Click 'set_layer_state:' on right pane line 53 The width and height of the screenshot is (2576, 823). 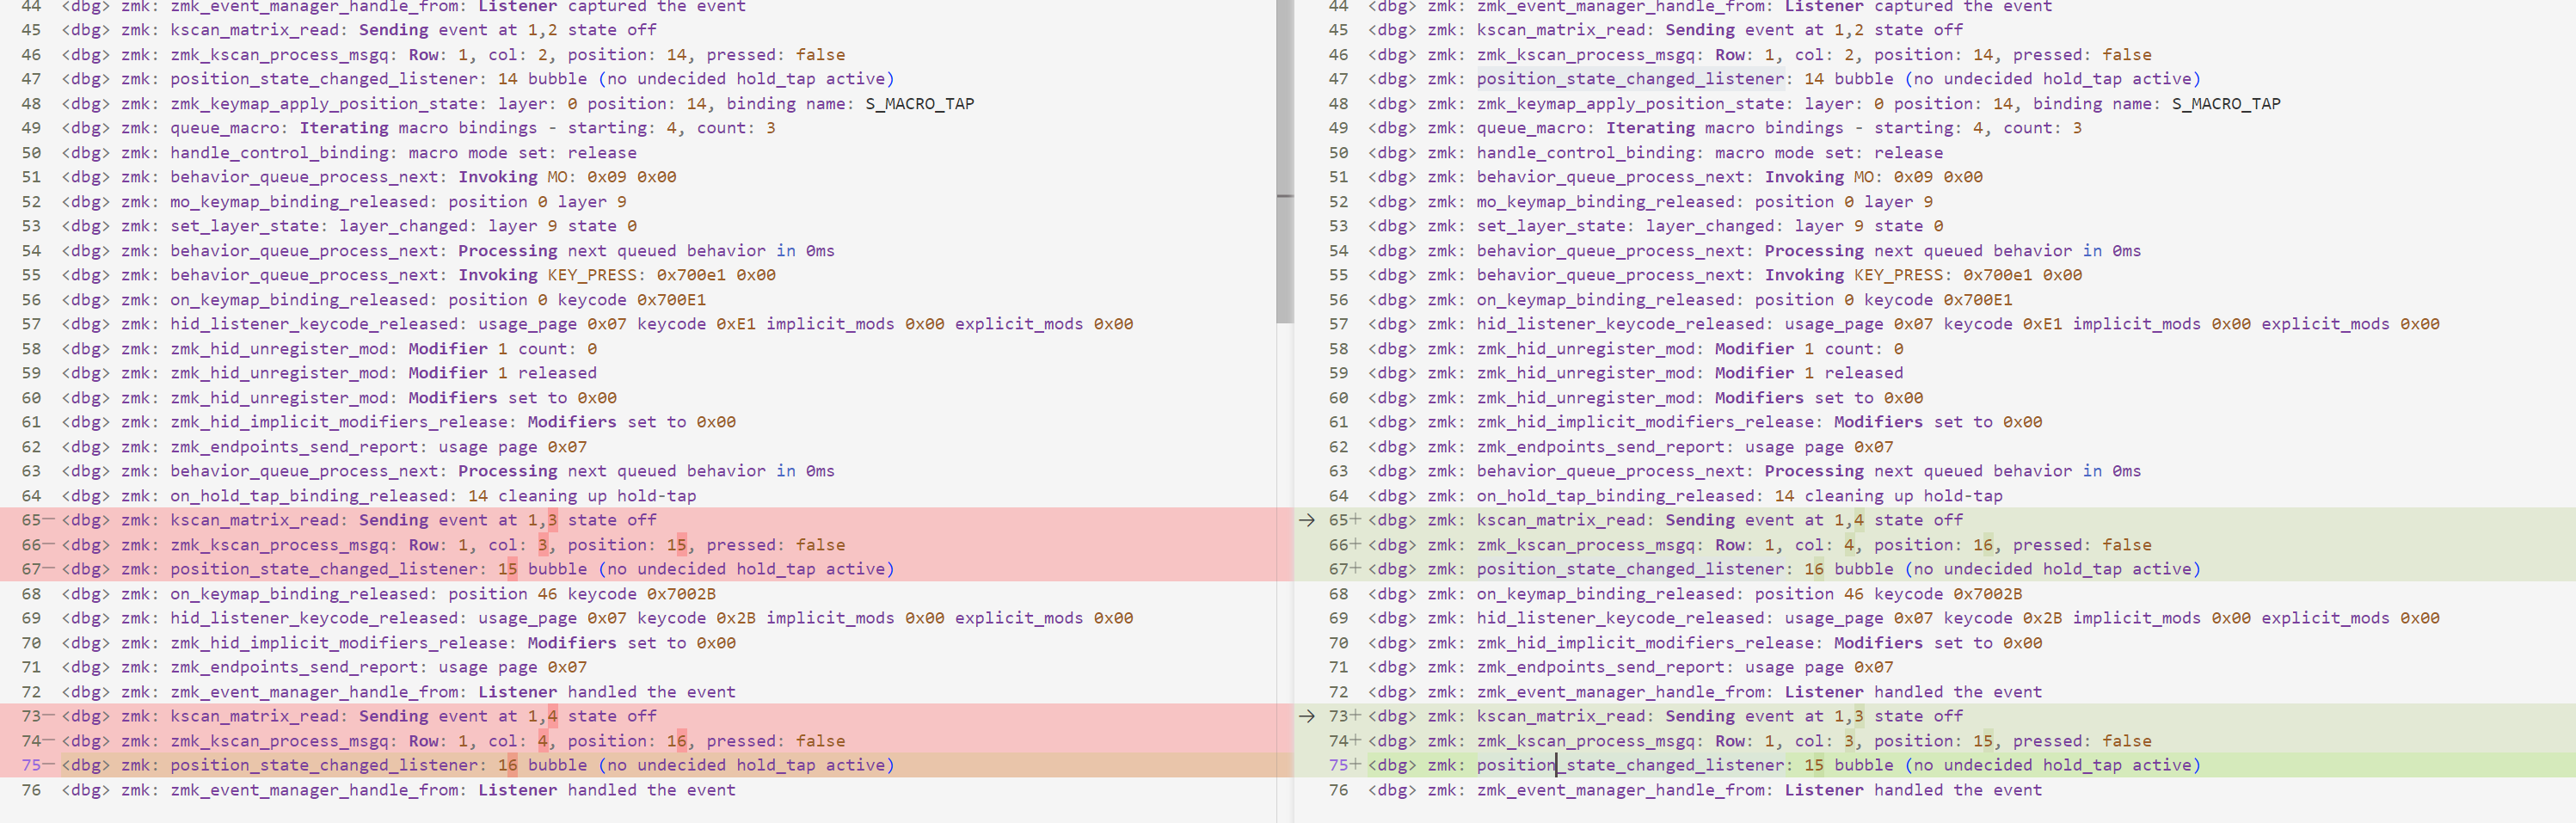pos(1556,226)
